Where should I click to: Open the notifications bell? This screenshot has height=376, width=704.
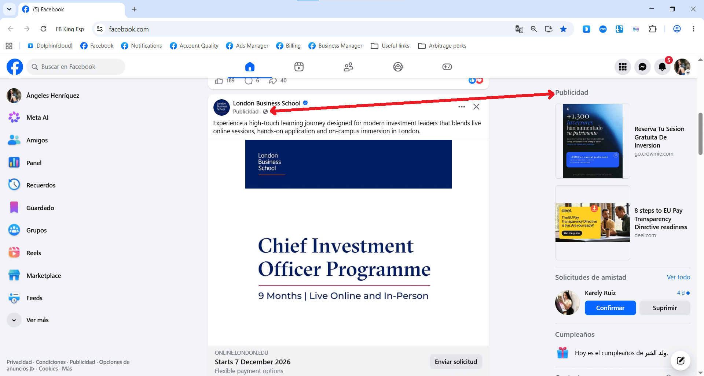tap(662, 67)
